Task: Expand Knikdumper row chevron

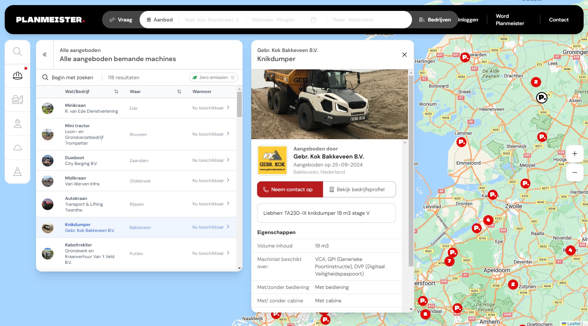Action: pos(228,227)
